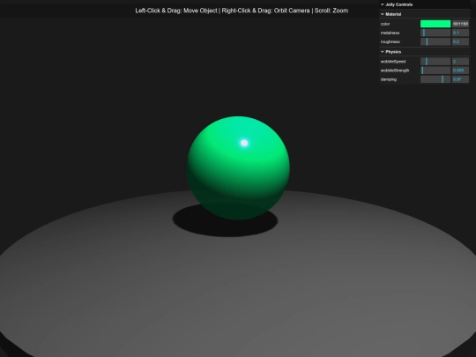Collapse the Material folder
The width and height of the screenshot is (476, 357).
(x=424, y=14)
